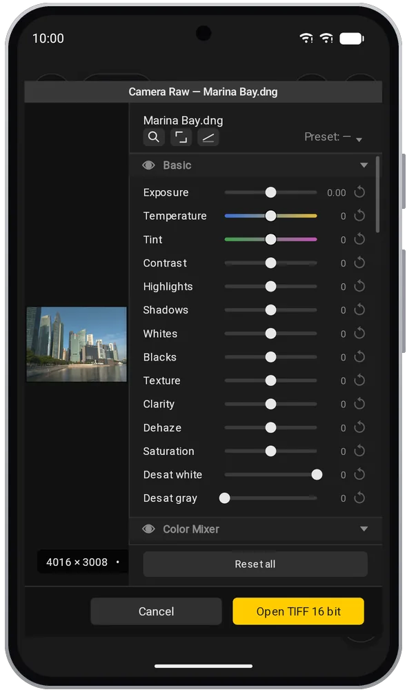407x692 pixels.
Task: Click the Marina Bay.dng filename heading
Action: coord(183,121)
